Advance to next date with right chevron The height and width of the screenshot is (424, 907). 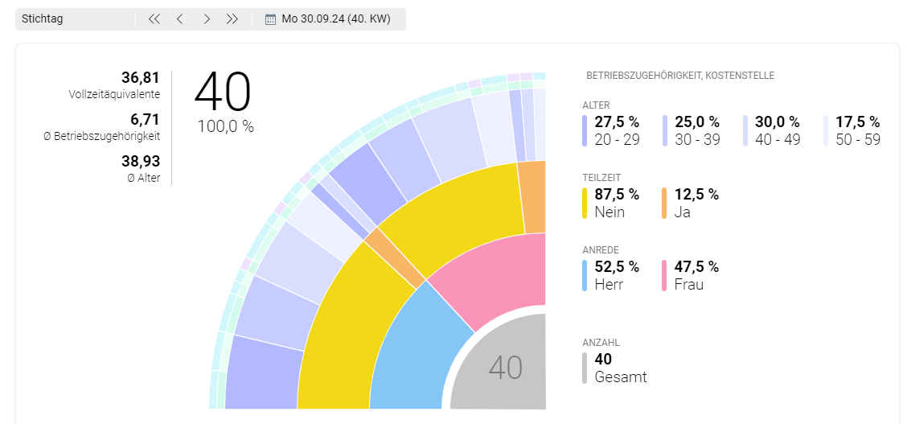click(207, 19)
